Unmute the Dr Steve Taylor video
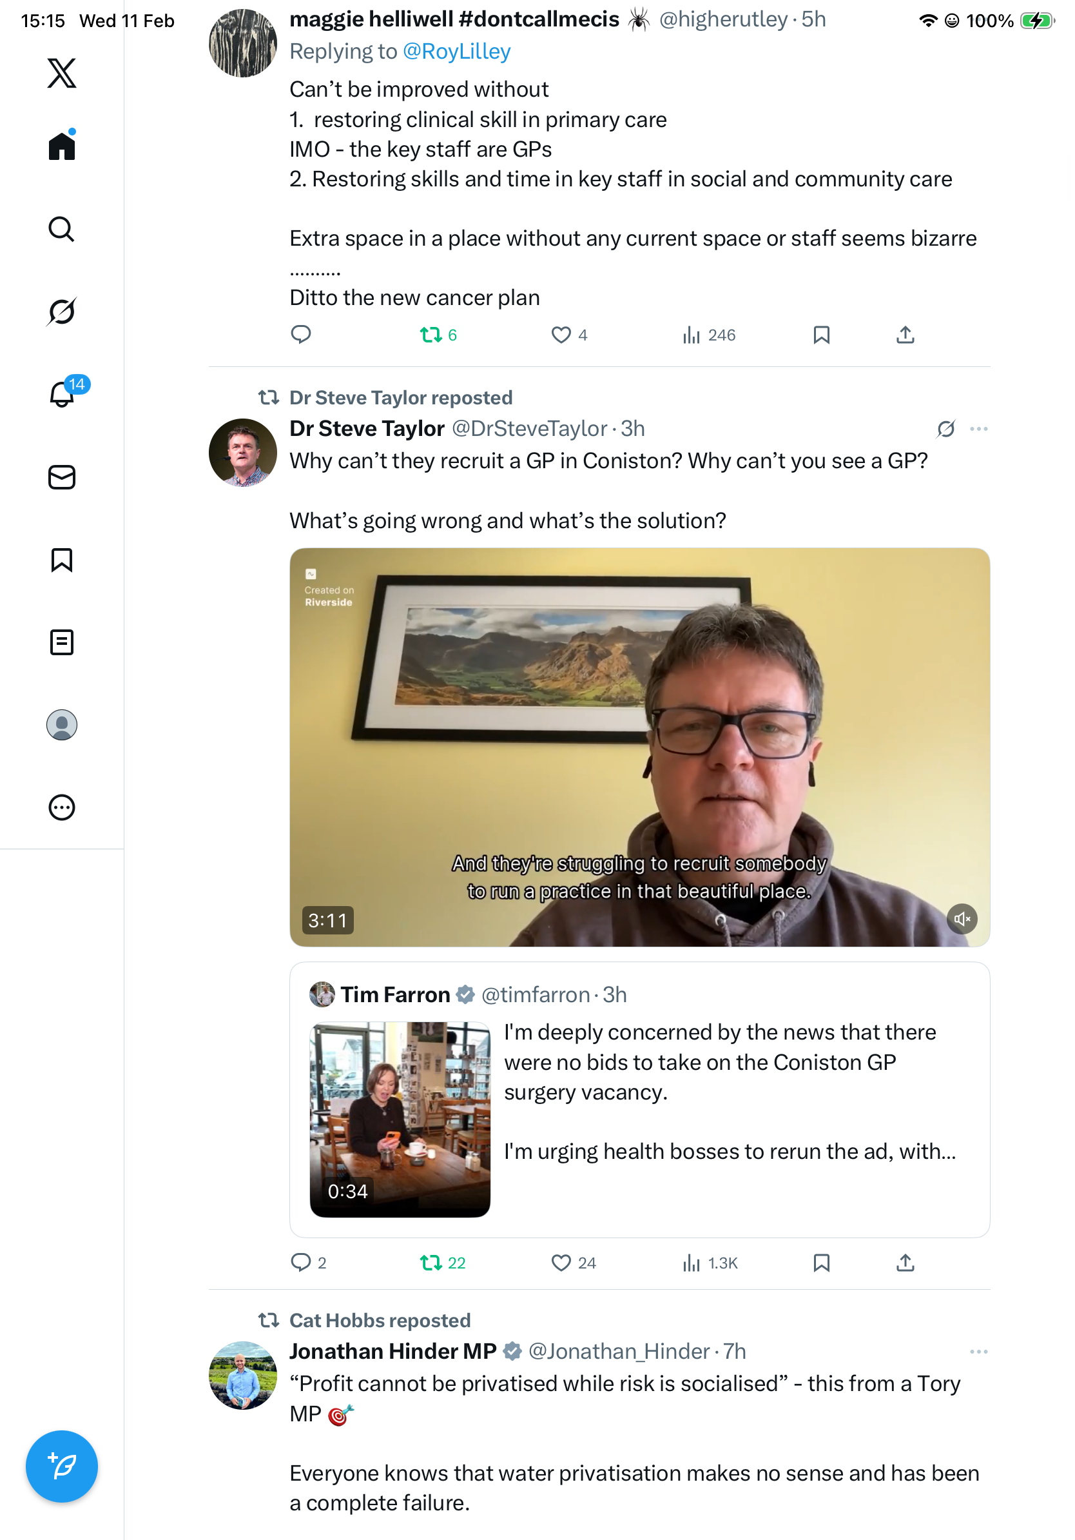The image size is (1075, 1540). click(962, 919)
